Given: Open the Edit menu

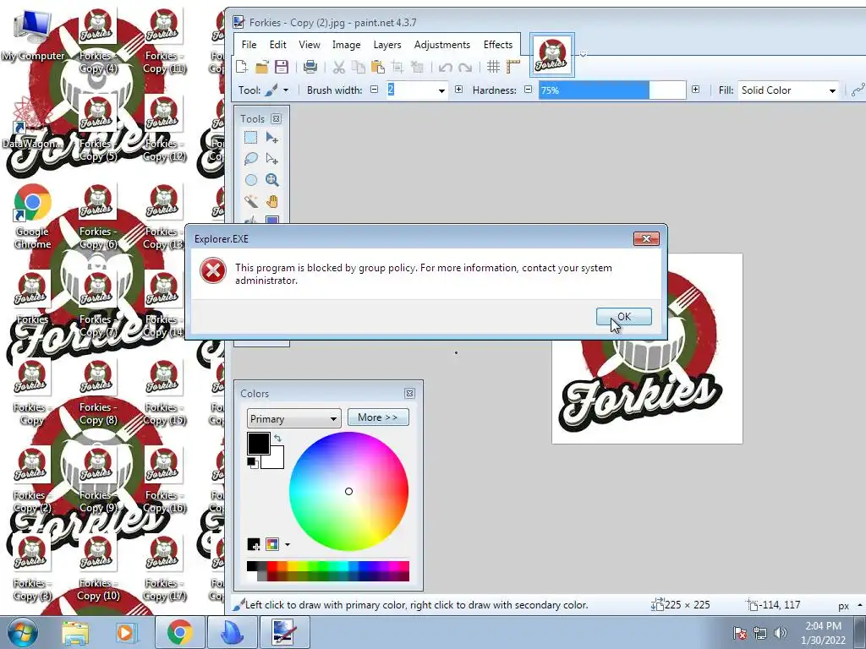Looking at the screenshot, I should pos(277,45).
